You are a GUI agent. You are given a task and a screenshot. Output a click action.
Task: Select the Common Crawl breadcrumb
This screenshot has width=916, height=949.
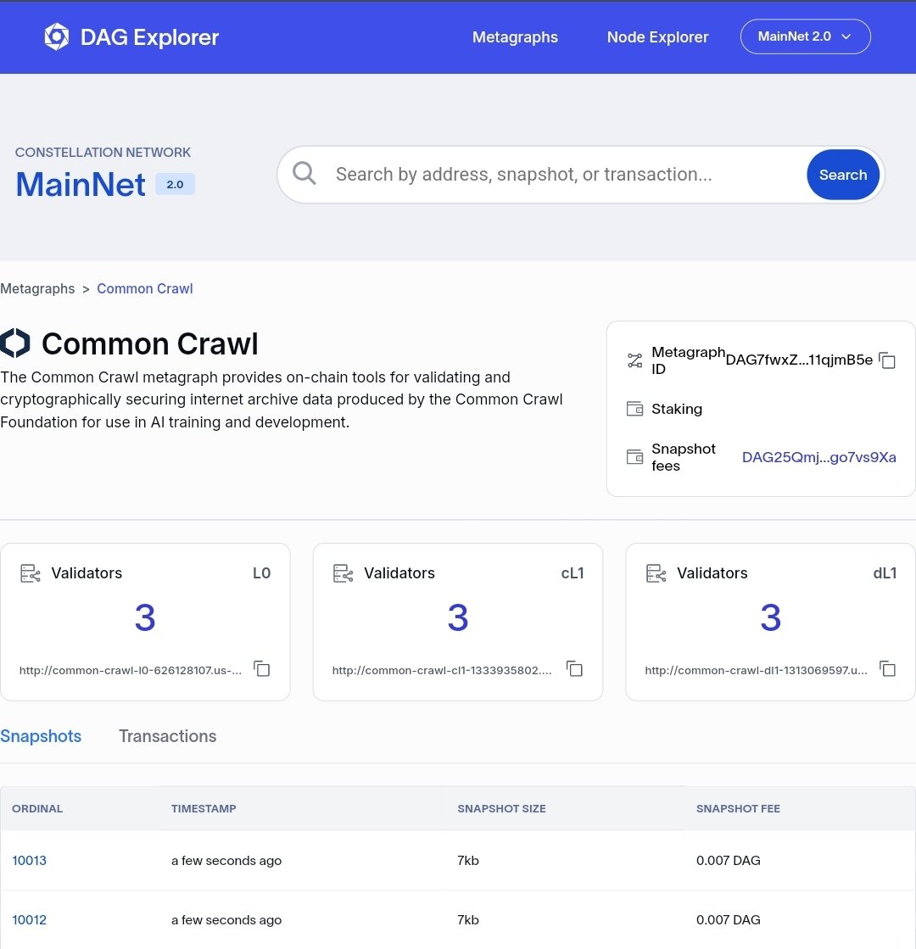click(x=145, y=288)
